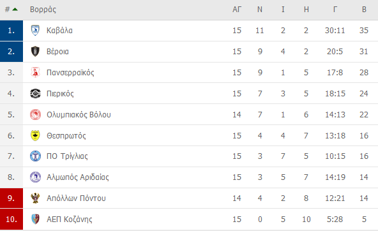Screen dimensions: 378x231
Task: Click the Αλμωπός Αριδαίας purple crest
Action: (35, 177)
